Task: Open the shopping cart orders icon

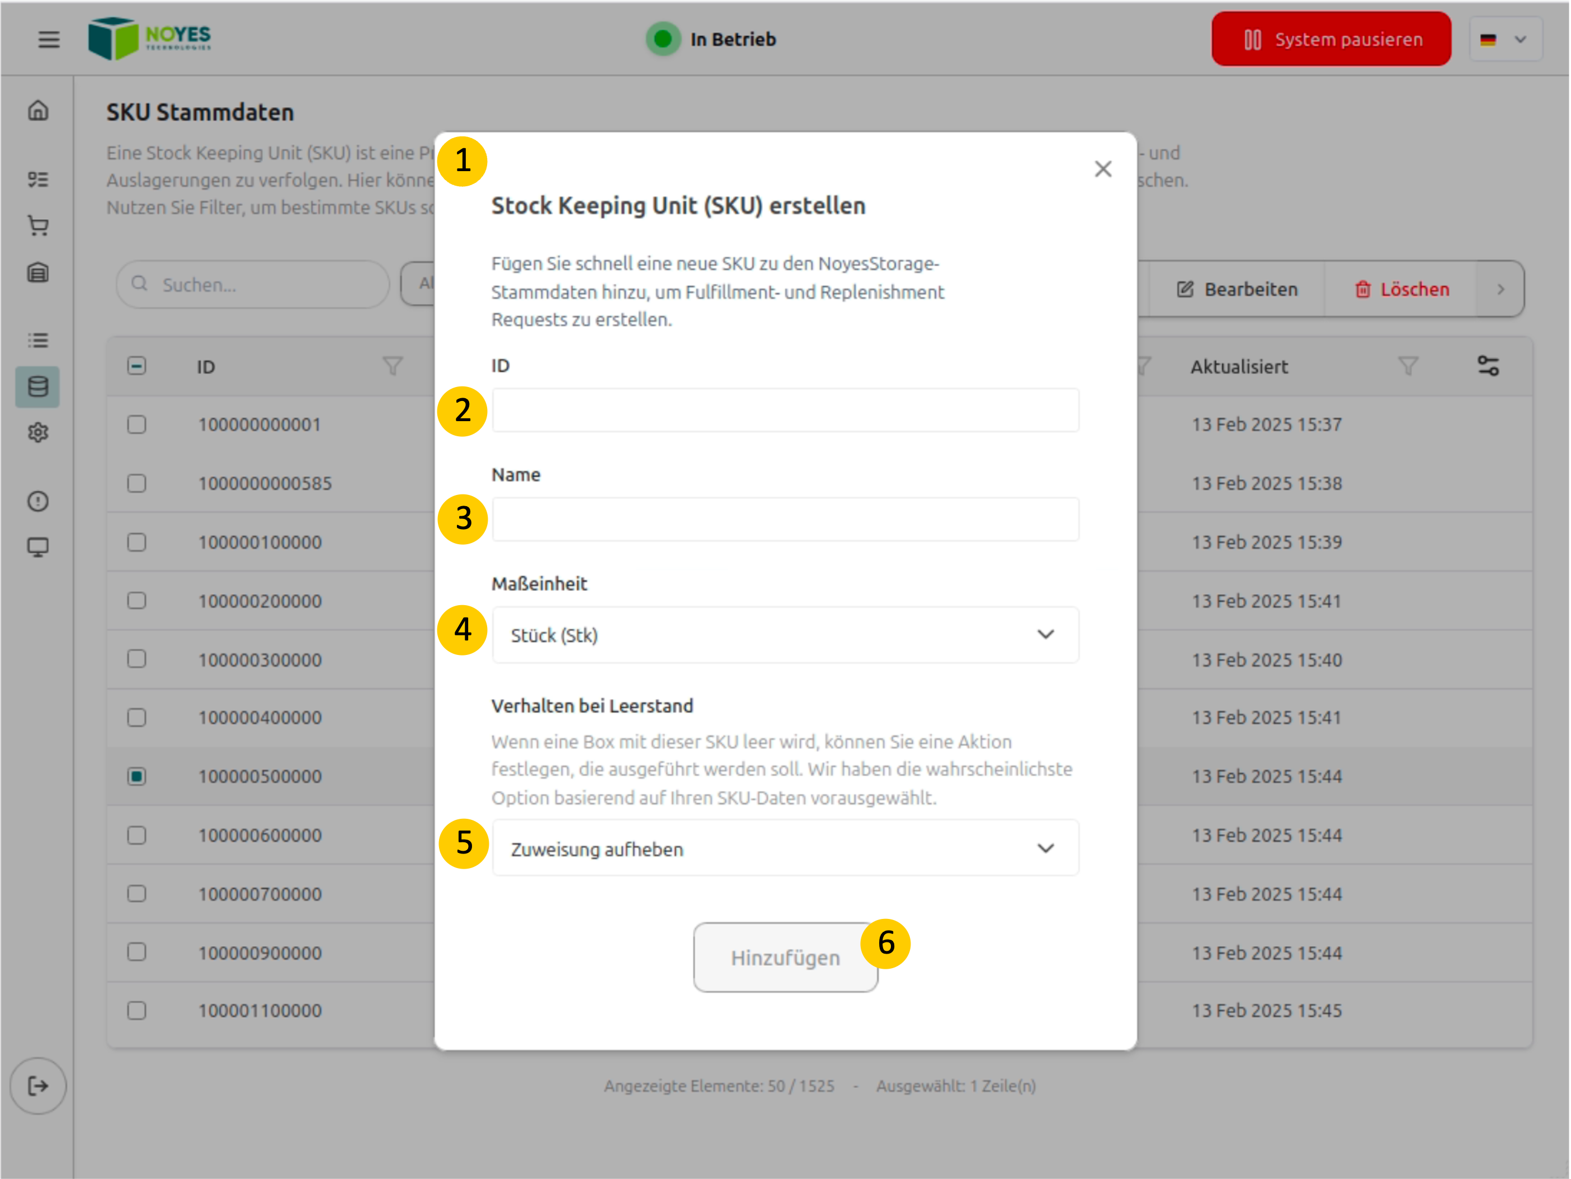Action: pyautogui.click(x=39, y=226)
